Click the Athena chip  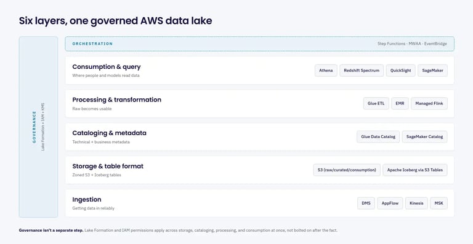[x=326, y=71]
